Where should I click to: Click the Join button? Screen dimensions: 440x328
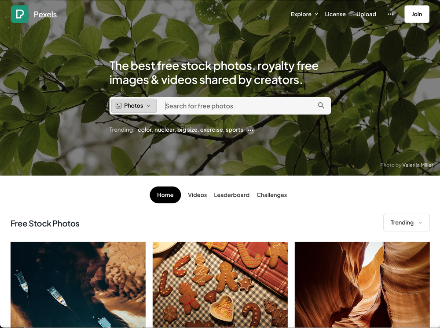point(417,14)
